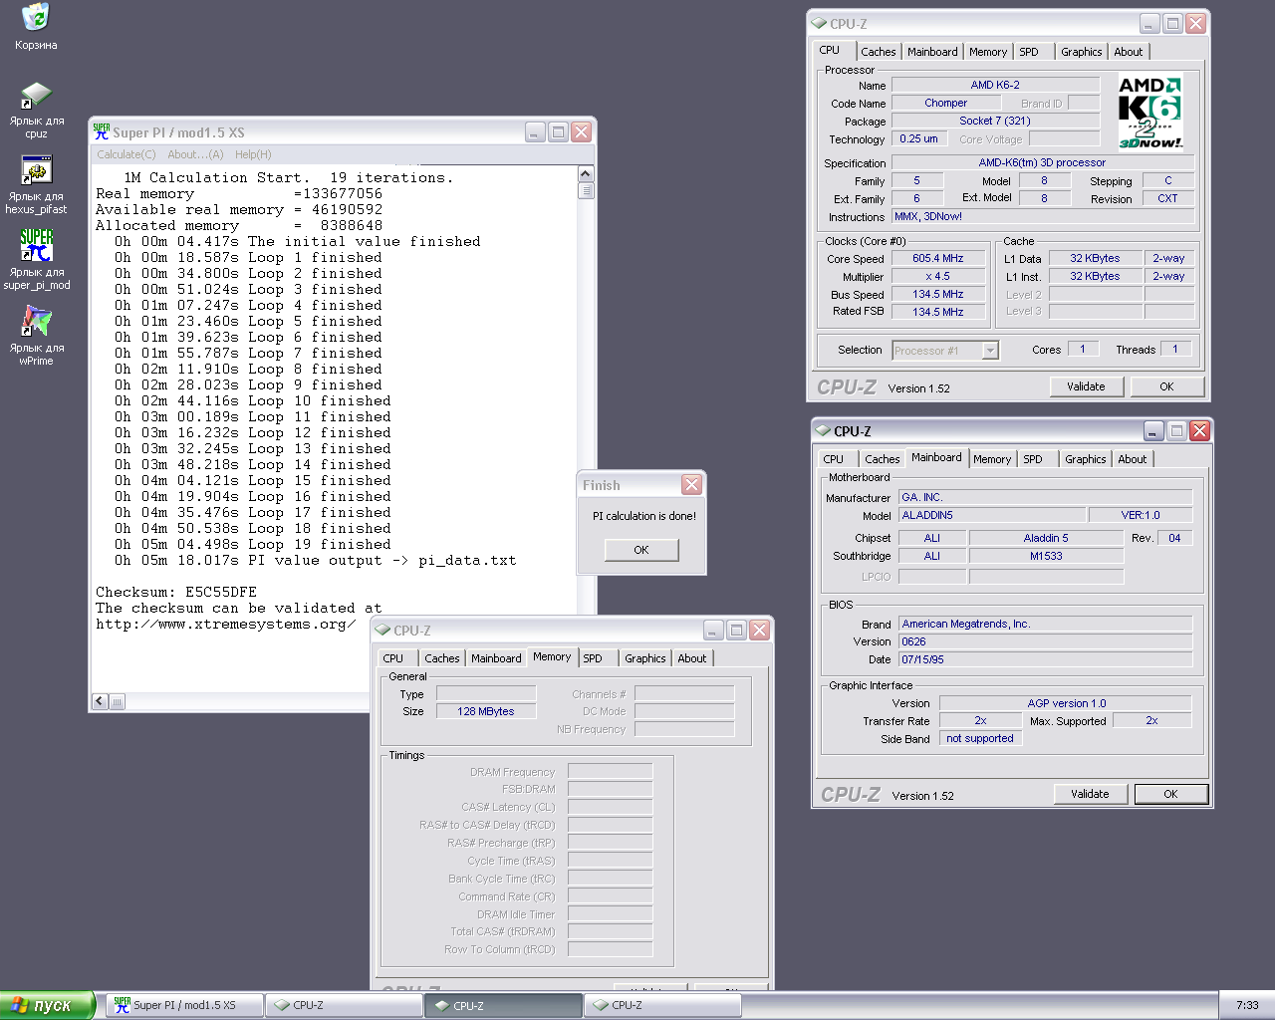Click the AGP version 1.0 field
The width and height of the screenshot is (1275, 1020).
[1066, 703]
